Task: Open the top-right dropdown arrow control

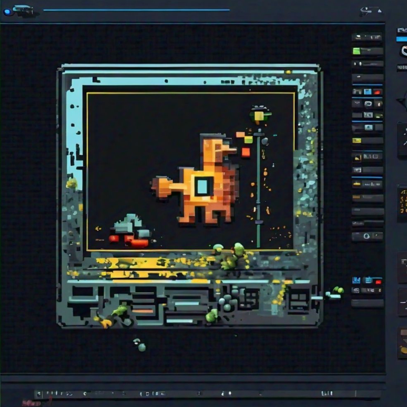Action: point(379,11)
